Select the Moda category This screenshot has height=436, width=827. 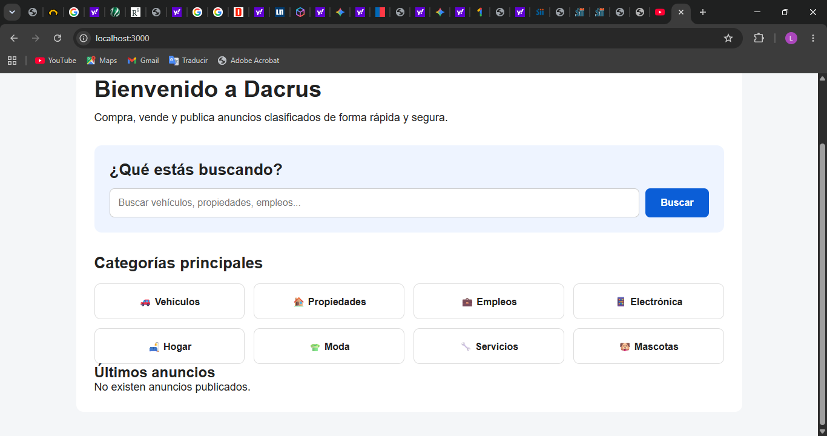[x=329, y=346]
